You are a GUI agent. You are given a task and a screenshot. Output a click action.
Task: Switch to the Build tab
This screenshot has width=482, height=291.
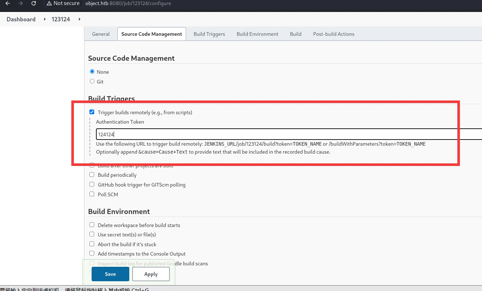296,34
